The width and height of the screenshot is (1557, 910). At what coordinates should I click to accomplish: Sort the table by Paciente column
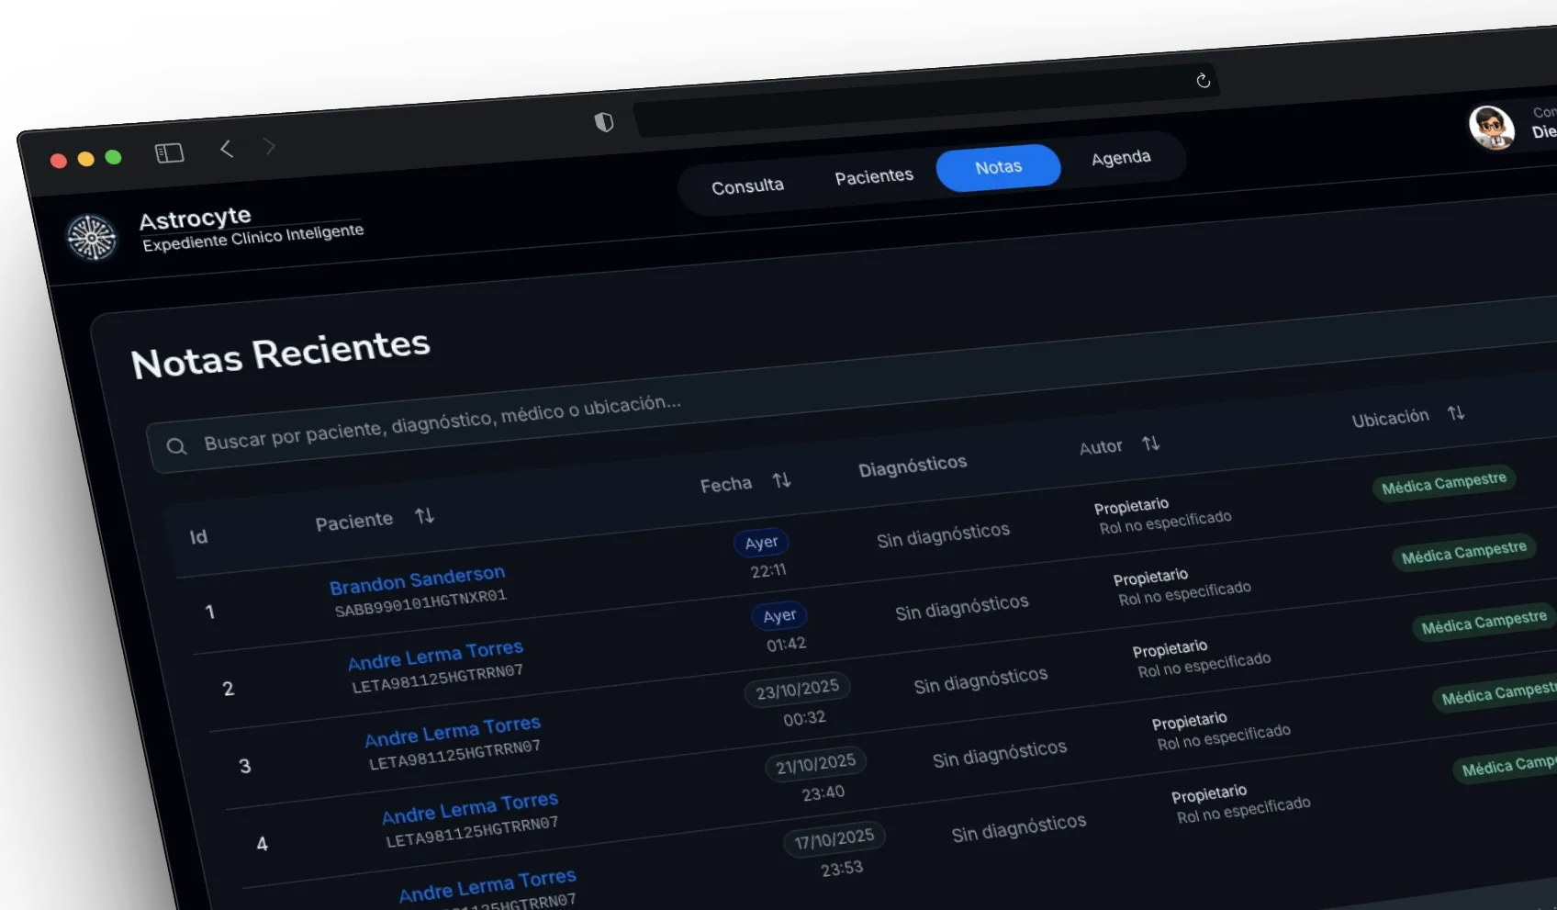point(424,516)
